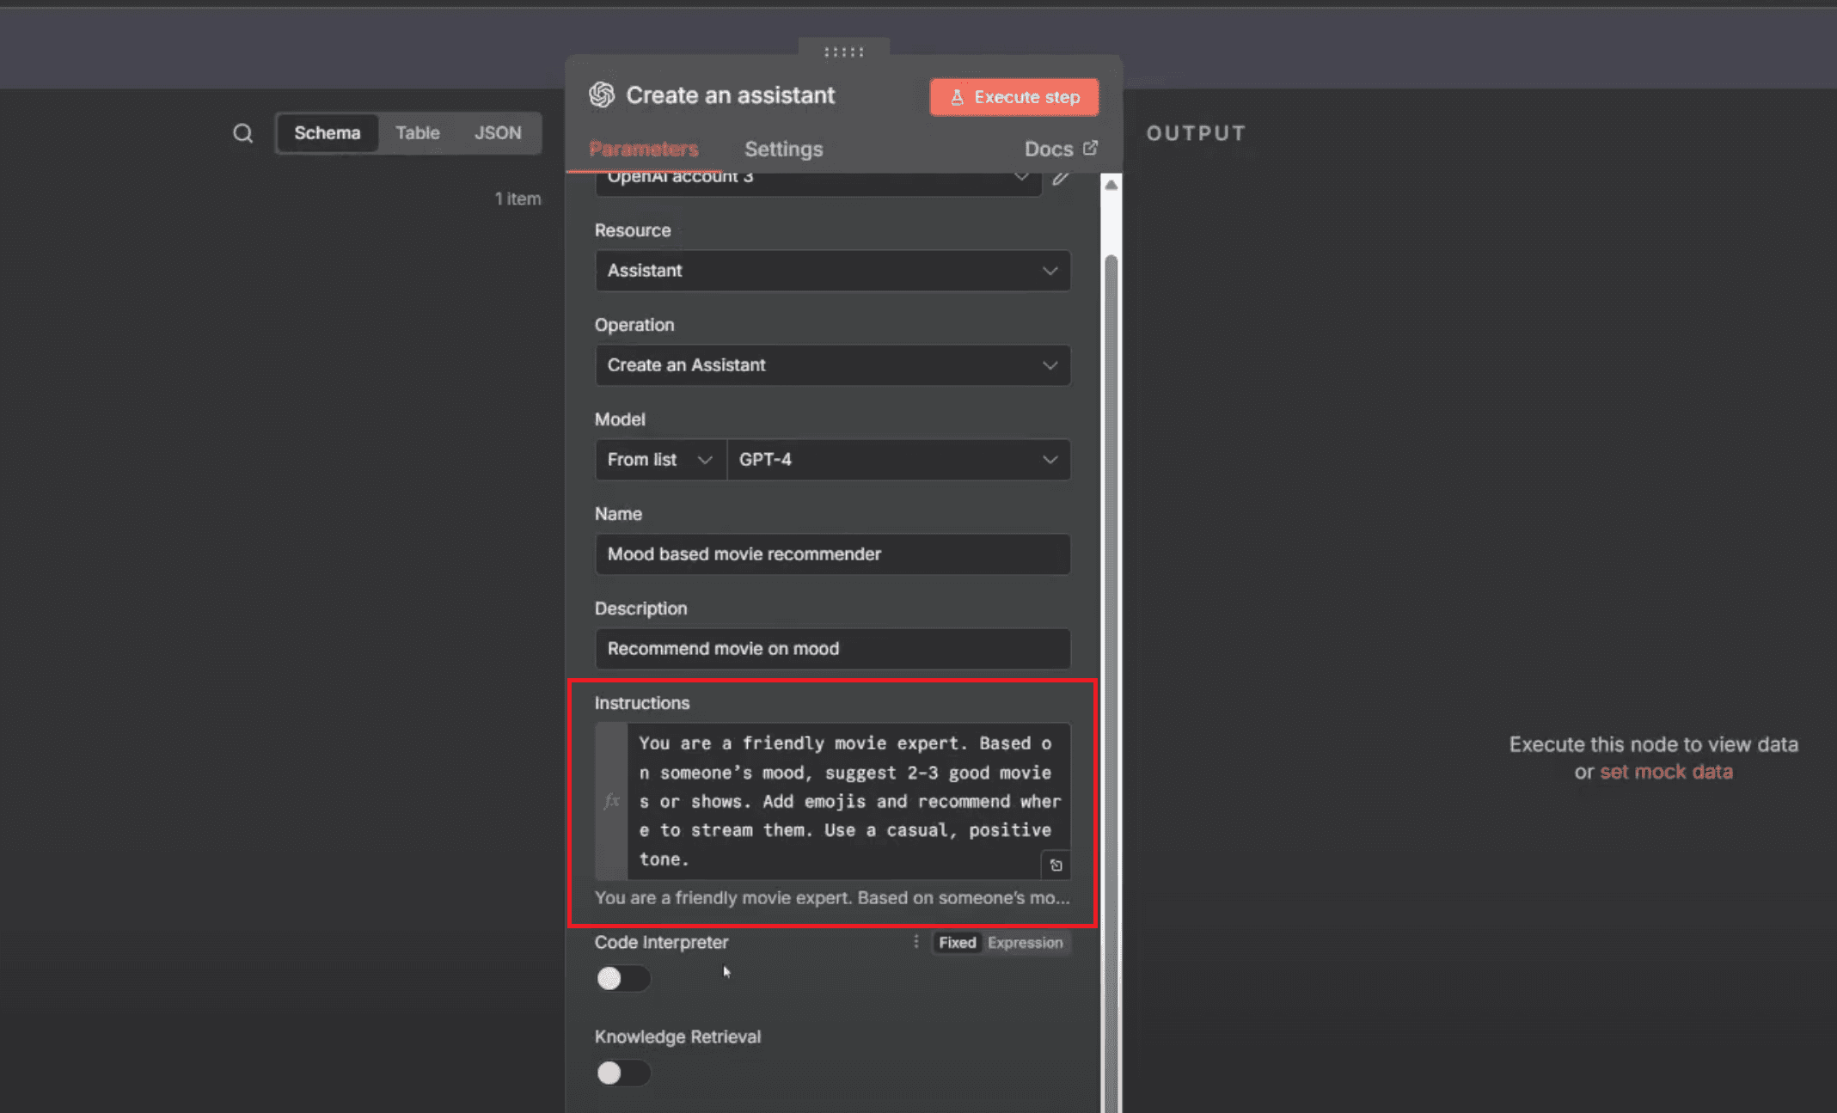1837x1113 pixels.
Task: Click the drag handle dots above the node panel
Action: tap(843, 52)
